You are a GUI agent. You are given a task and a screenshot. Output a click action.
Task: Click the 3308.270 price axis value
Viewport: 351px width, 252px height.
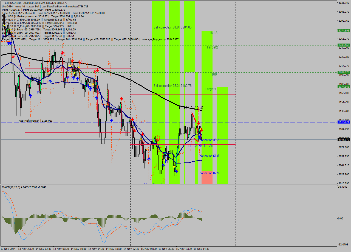tap(344, 12)
